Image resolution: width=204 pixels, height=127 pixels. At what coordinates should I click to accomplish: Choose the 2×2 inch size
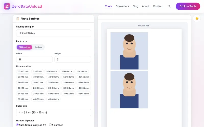(x=37, y=71)
